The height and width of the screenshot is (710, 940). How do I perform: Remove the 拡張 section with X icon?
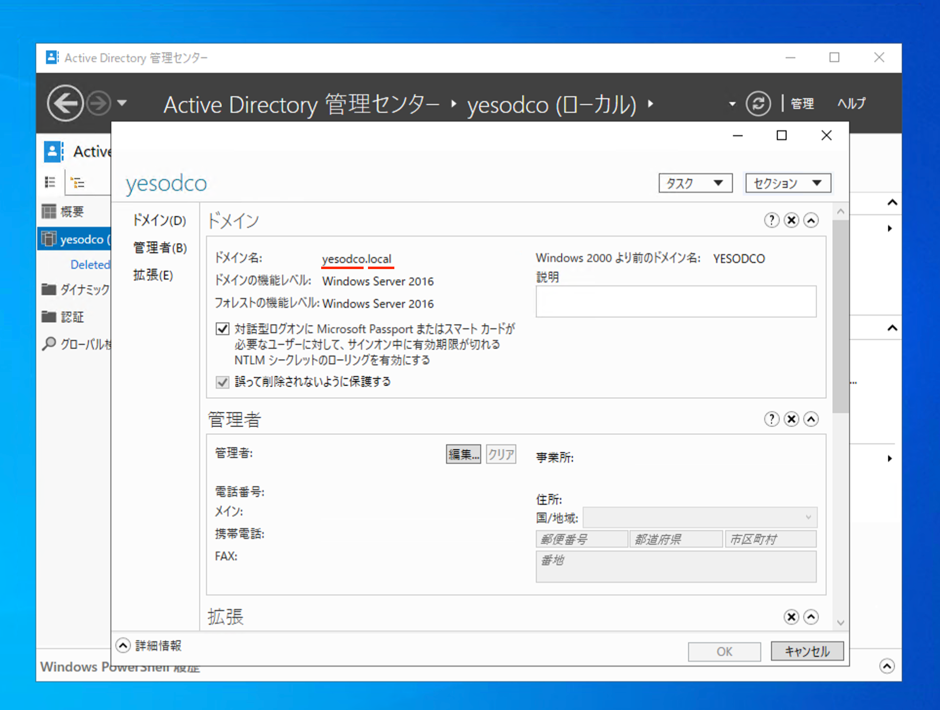click(x=791, y=617)
